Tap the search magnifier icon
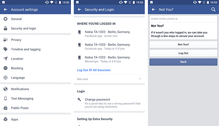Image resolution: width=219 pixels, height=126 pixels. tap(213, 10)
